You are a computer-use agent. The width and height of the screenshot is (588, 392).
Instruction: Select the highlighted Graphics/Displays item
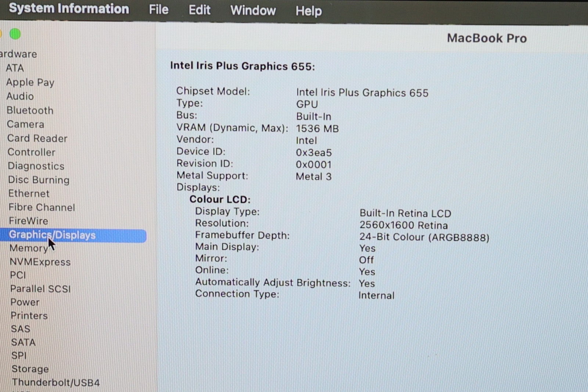pyautogui.click(x=52, y=235)
